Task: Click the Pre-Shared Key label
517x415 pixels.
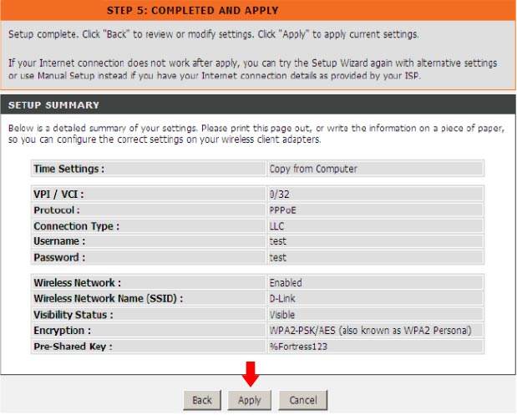Action: [73, 347]
